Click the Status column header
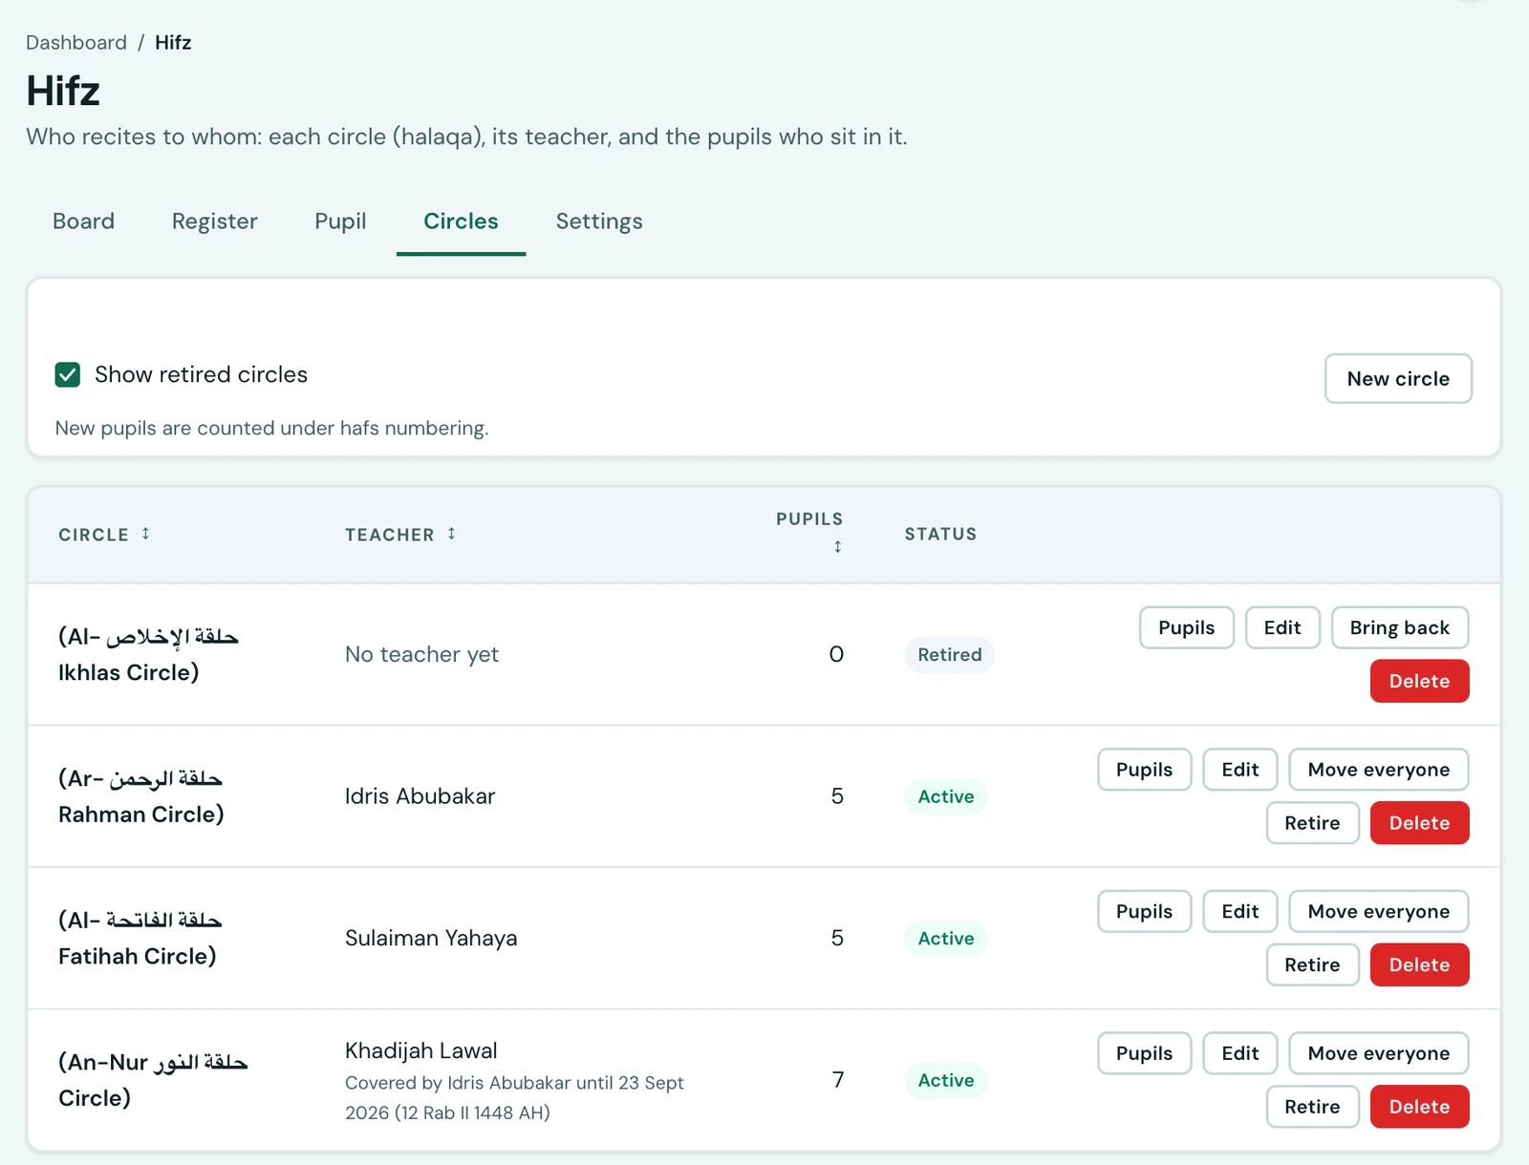 pos(940,535)
